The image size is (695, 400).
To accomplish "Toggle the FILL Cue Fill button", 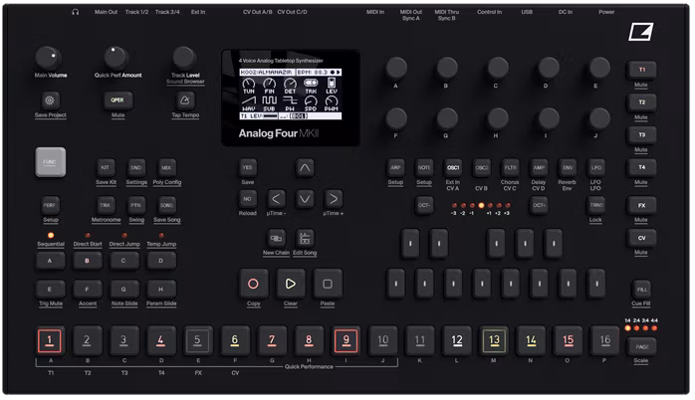I will click(x=641, y=290).
